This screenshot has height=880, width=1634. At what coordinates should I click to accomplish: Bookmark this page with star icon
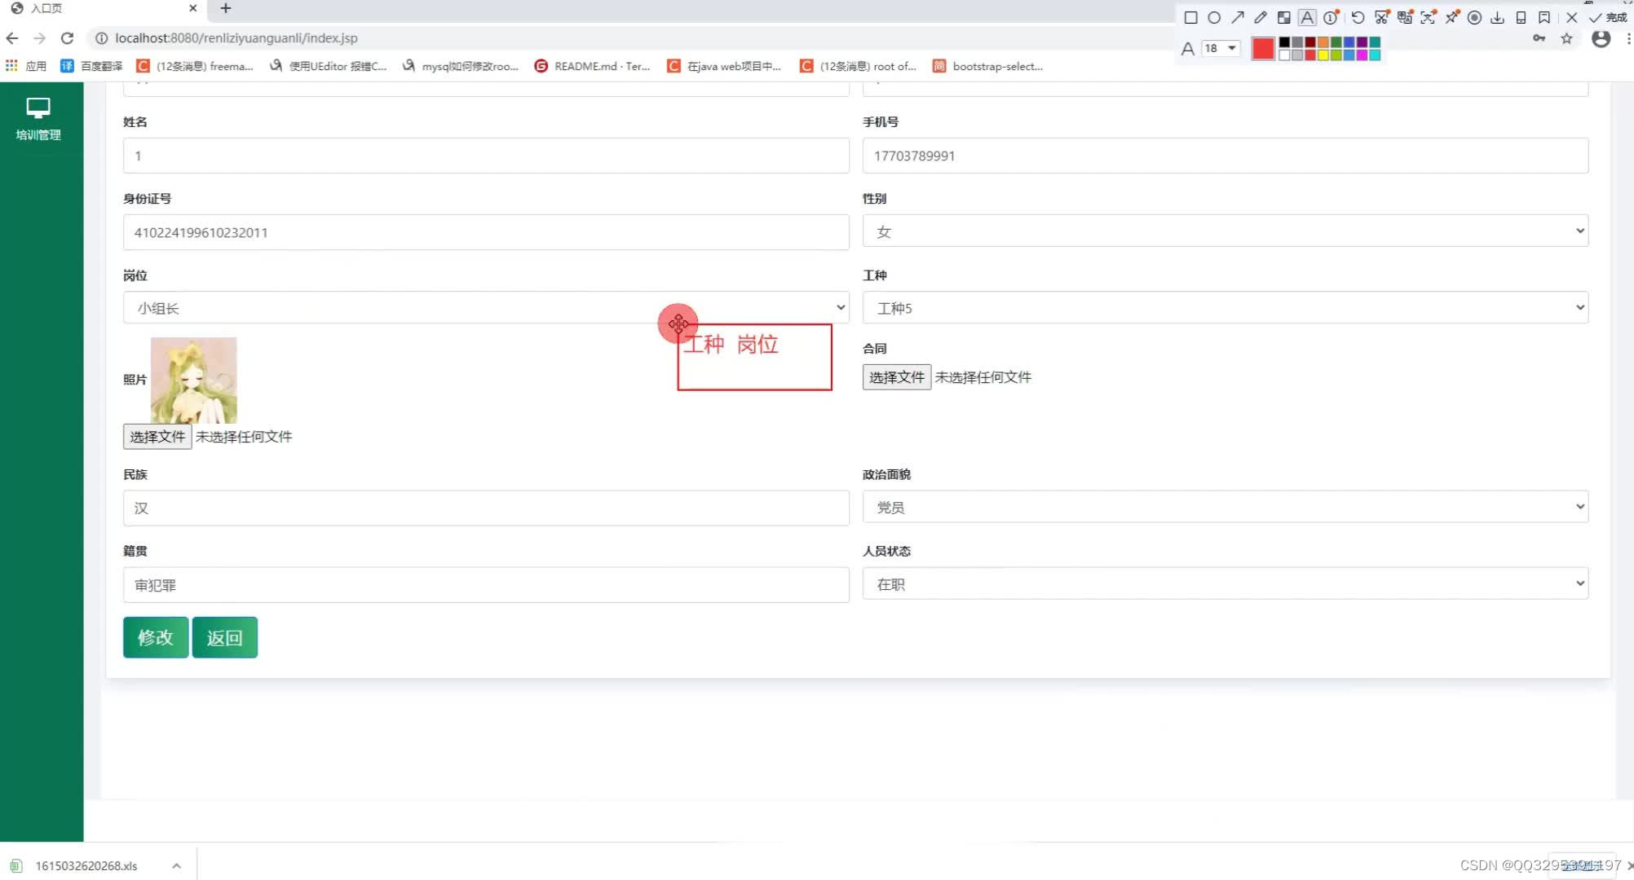[x=1566, y=38]
